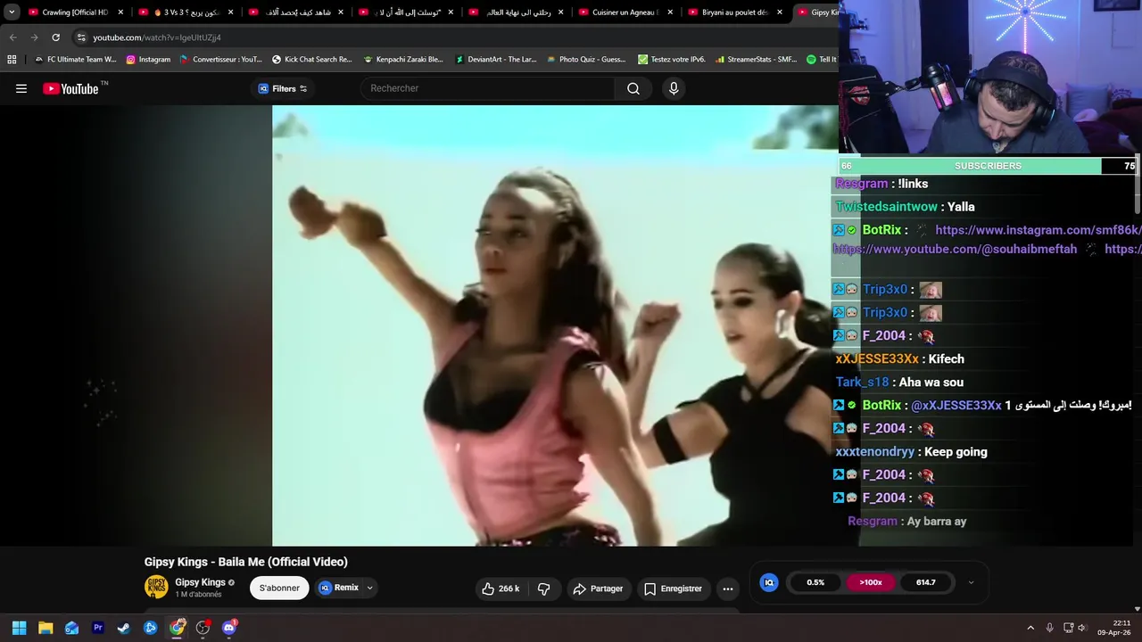The height and width of the screenshot is (642, 1142).
Task: Expand the Remix dropdown arrow
Action: 369,588
